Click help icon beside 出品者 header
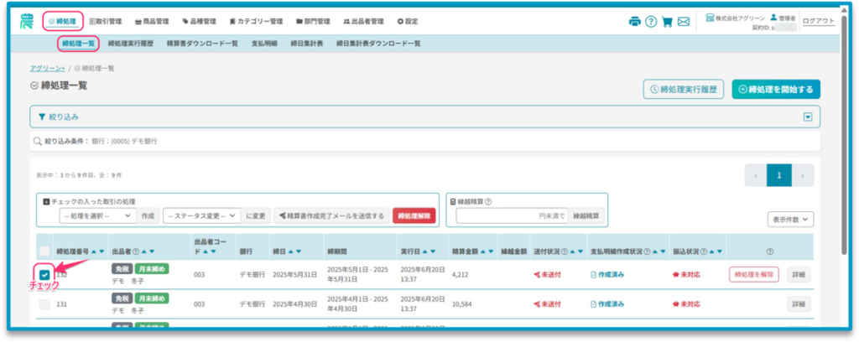 pyautogui.click(x=136, y=251)
